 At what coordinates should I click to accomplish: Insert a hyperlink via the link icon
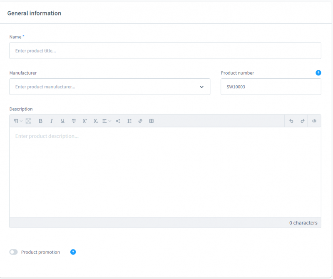tap(140, 121)
